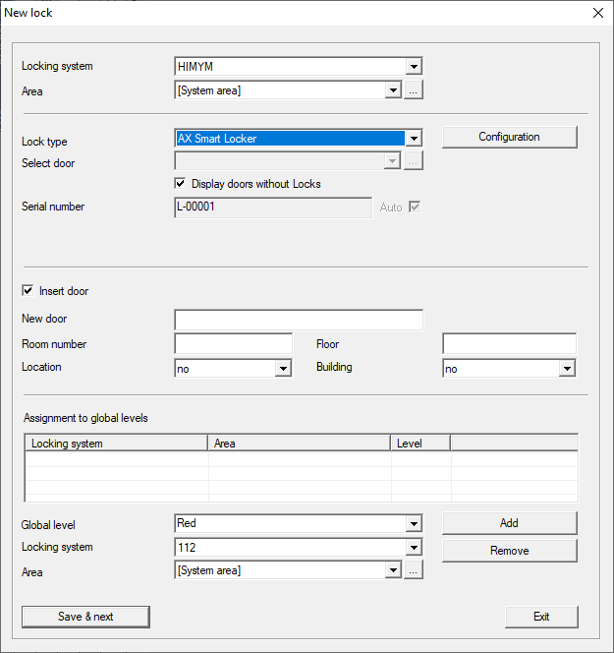Select the Level column header in table

coord(419,444)
